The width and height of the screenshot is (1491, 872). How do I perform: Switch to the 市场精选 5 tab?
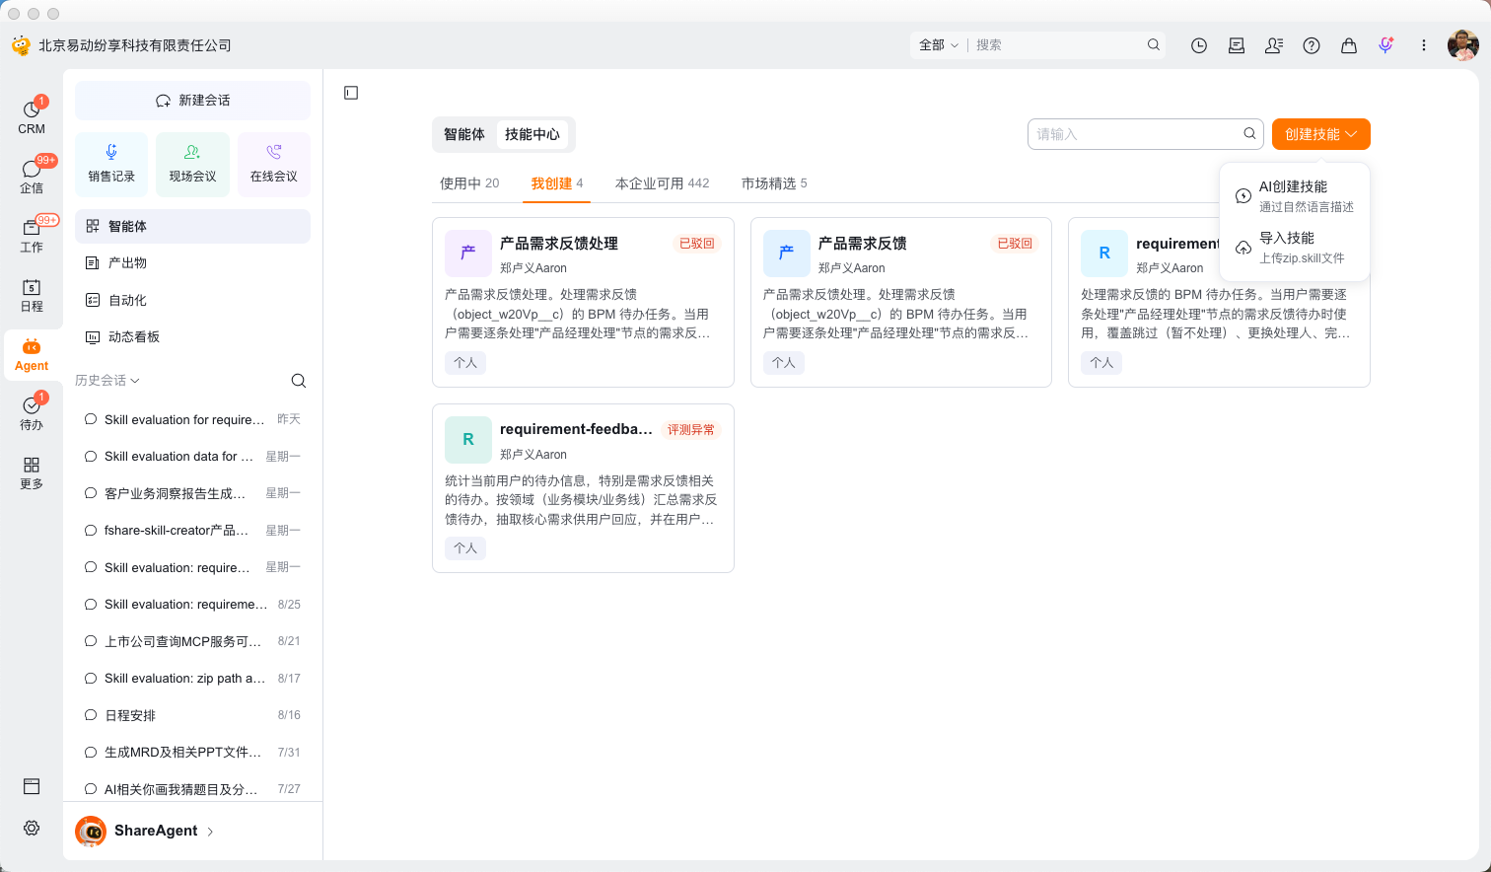tap(774, 183)
